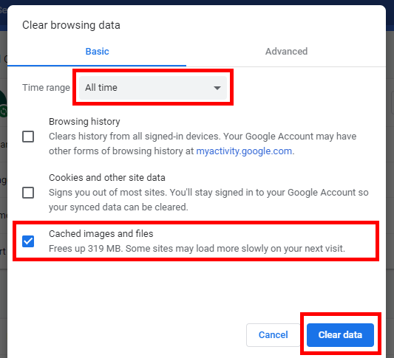Click the 'Frees up 319 MB' description
Image resolution: width=394 pixels, height=358 pixels.
[x=197, y=249]
